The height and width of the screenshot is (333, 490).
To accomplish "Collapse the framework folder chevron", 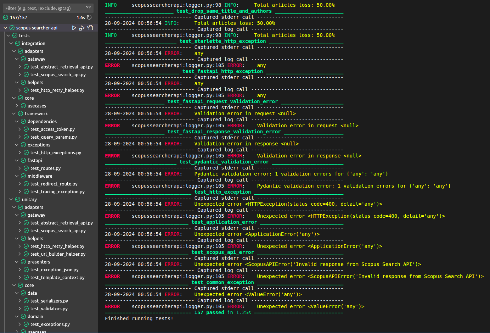I will [14, 113].
